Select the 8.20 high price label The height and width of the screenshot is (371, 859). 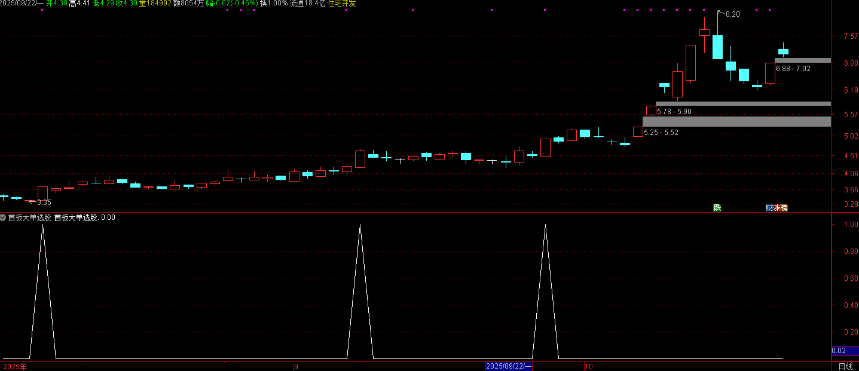(732, 14)
